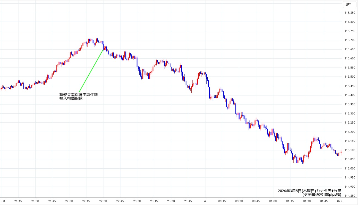Click the 115.300 price scale label
Viewport: 358px width, 205px height.
pos(349,113)
